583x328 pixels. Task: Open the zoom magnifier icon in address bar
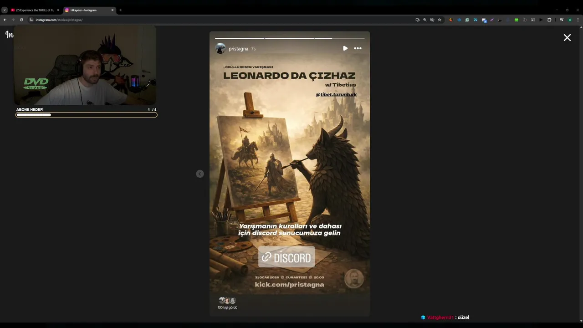[425, 20]
